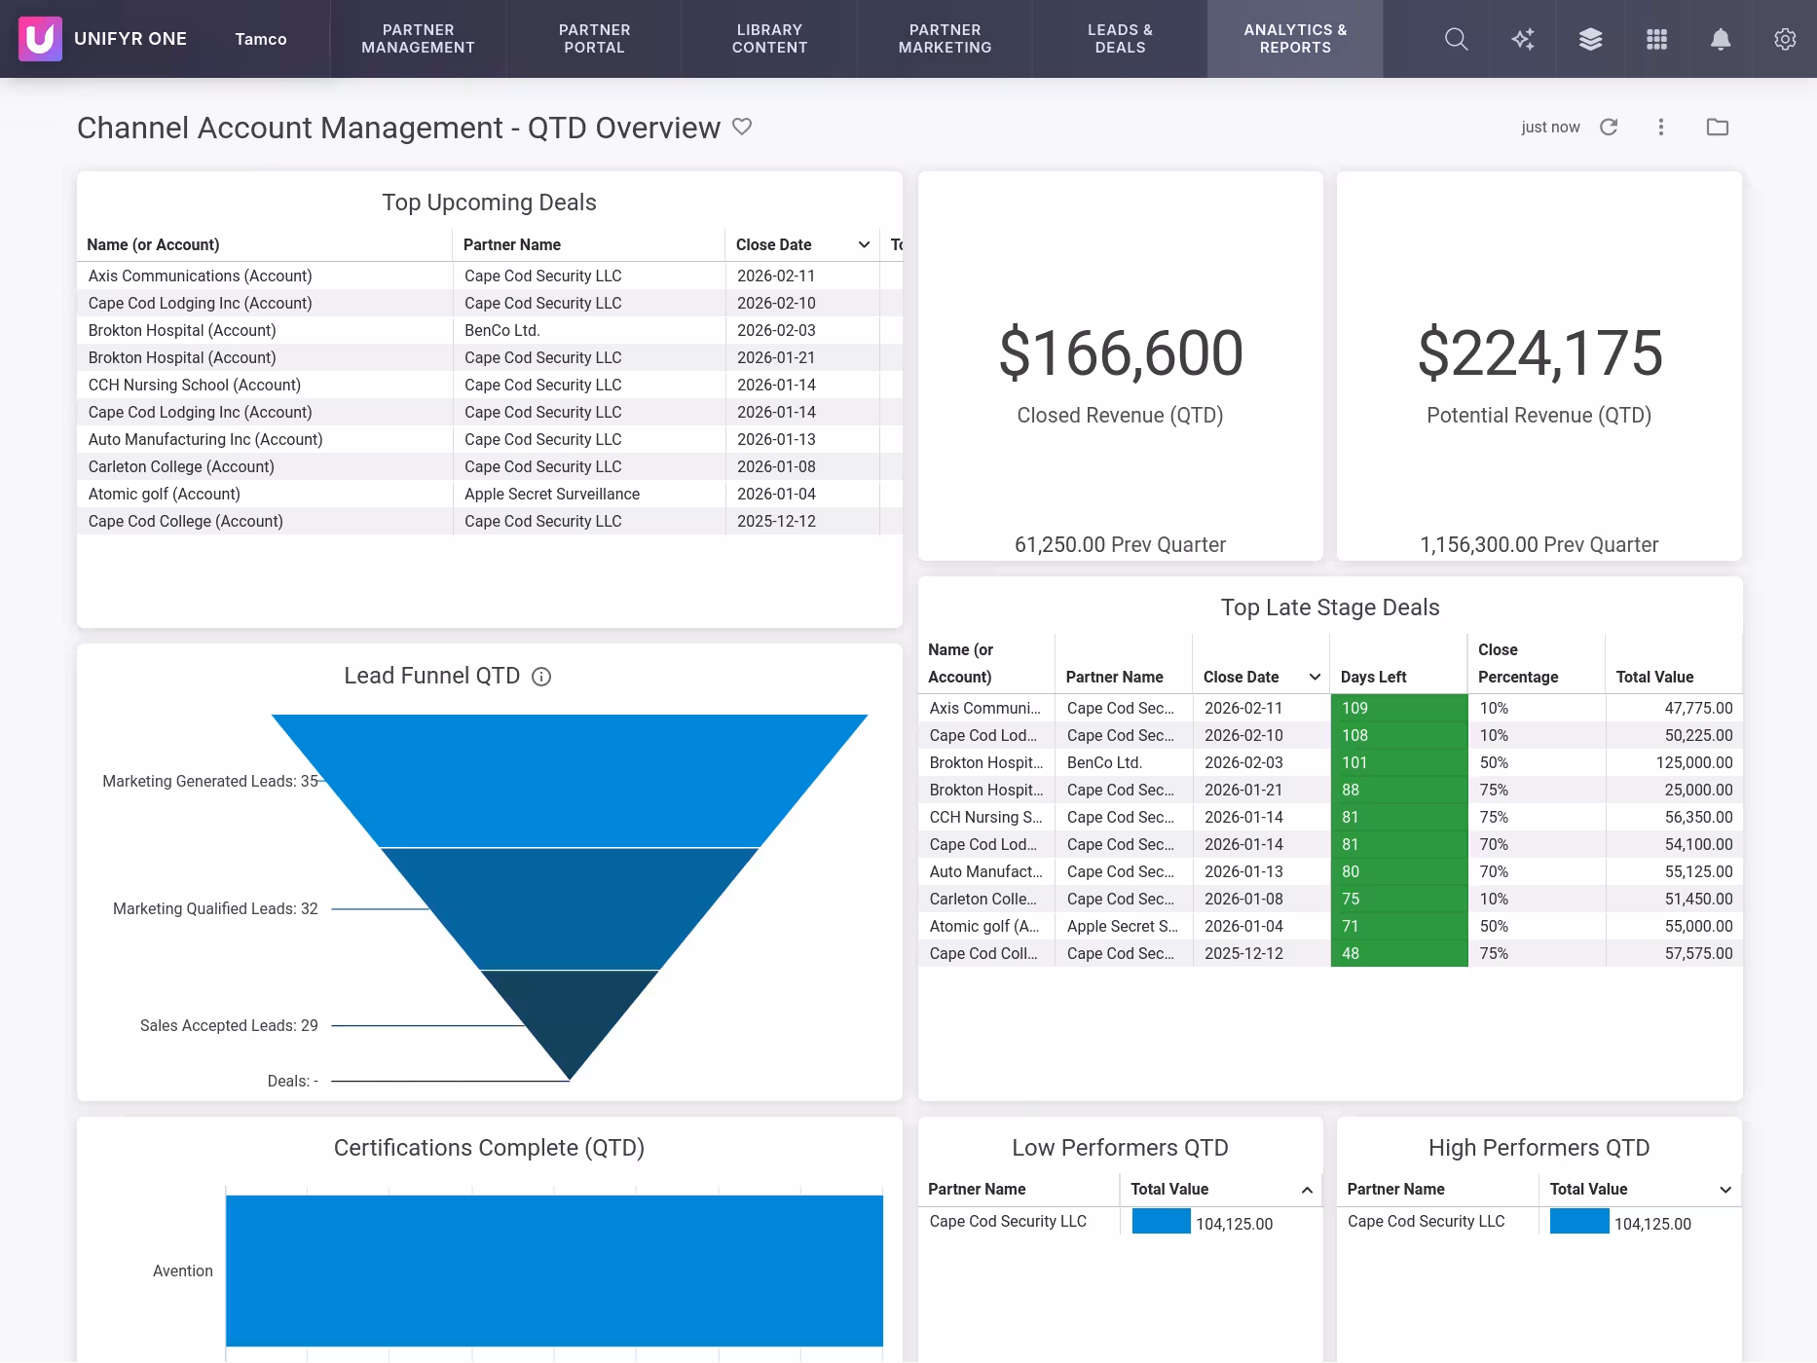
Task: Toggle Total Value sort in Low Performers
Action: click(x=1306, y=1190)
